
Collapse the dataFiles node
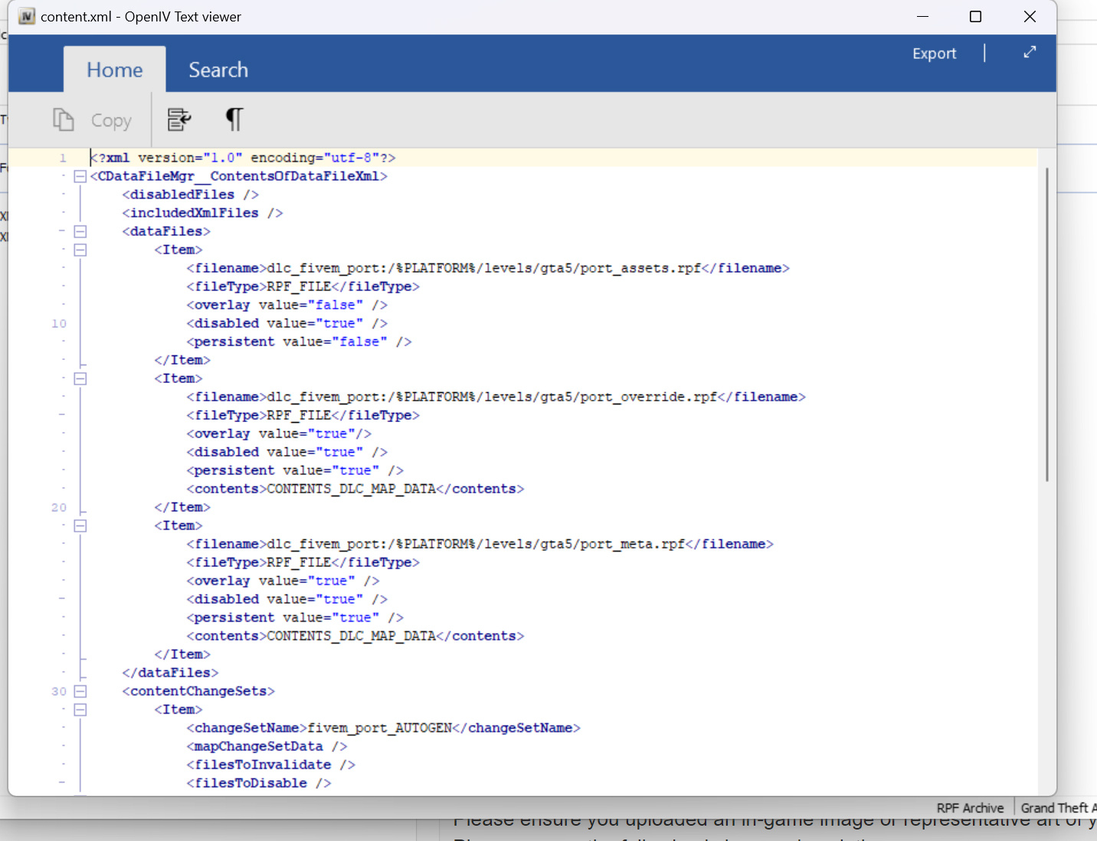(x=80, y=231)
